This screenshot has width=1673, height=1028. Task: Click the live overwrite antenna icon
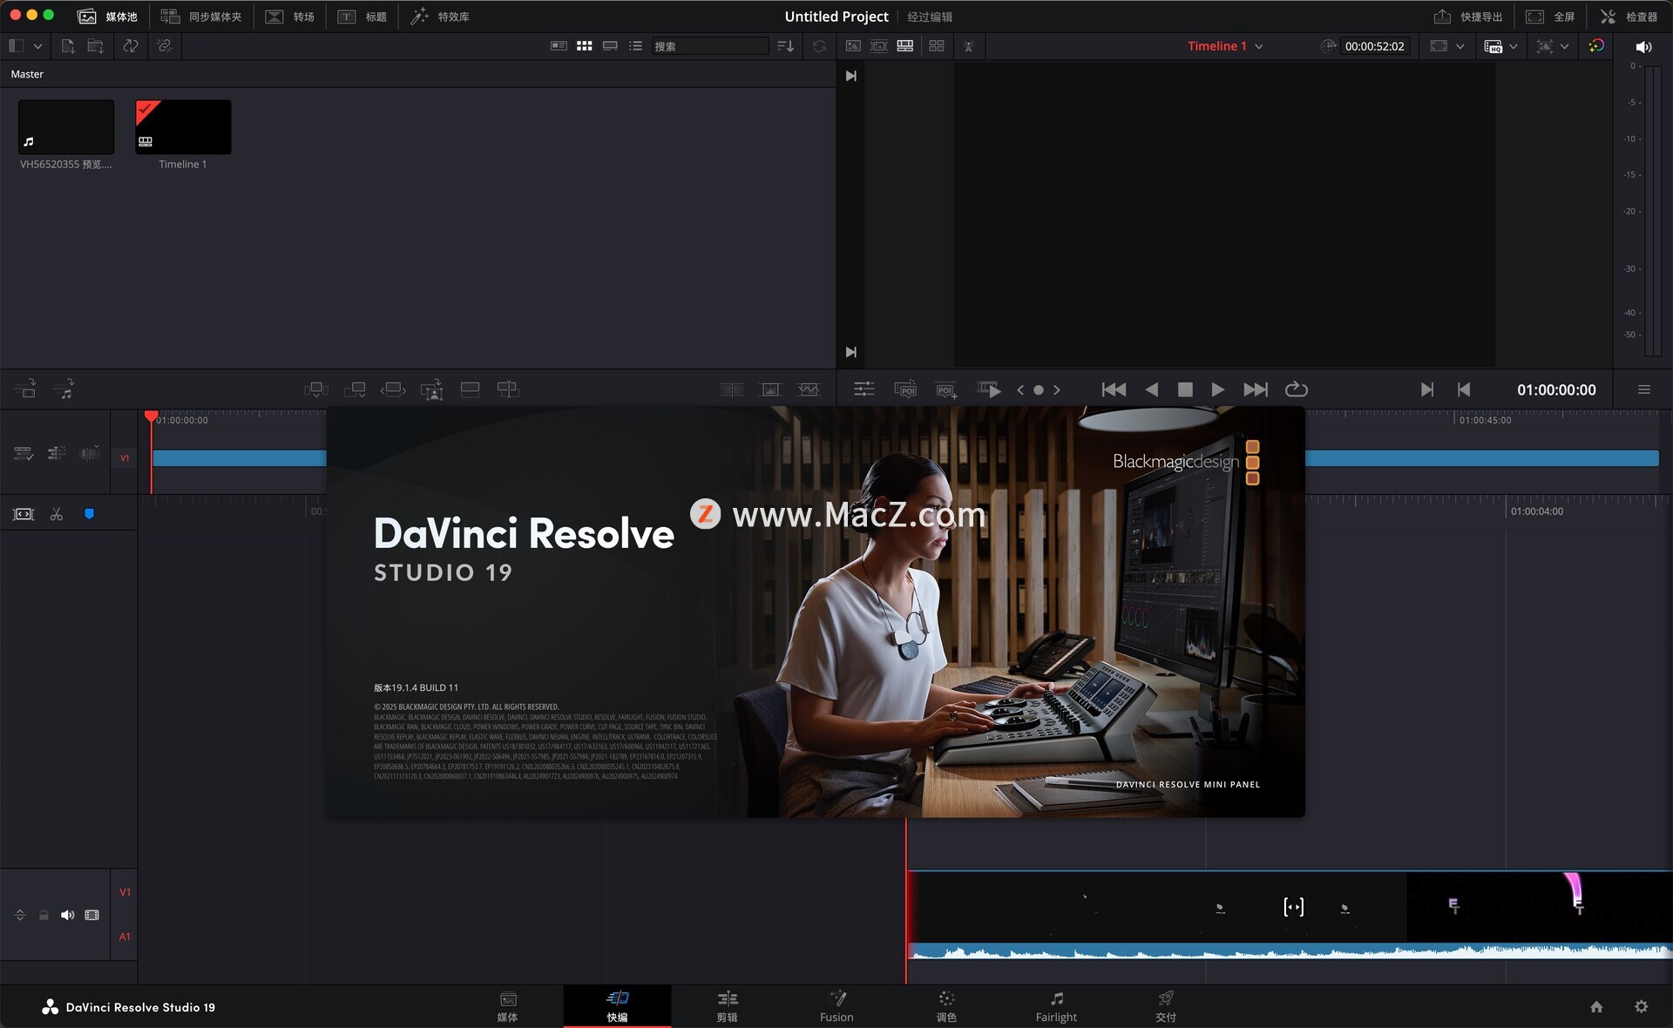tap(968, 46)
